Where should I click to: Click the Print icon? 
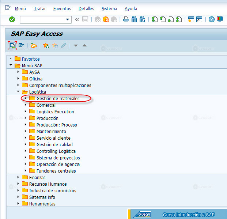point(126,19)
